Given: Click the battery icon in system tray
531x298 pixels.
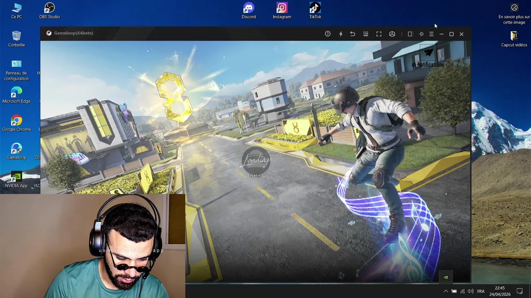Looking at the screenshot, I should [454, 291].
